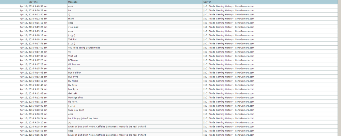Select timestamp Apr 16, 2016 9:17:26 am
Screen dimensions: 341x136
pos(33,60)
